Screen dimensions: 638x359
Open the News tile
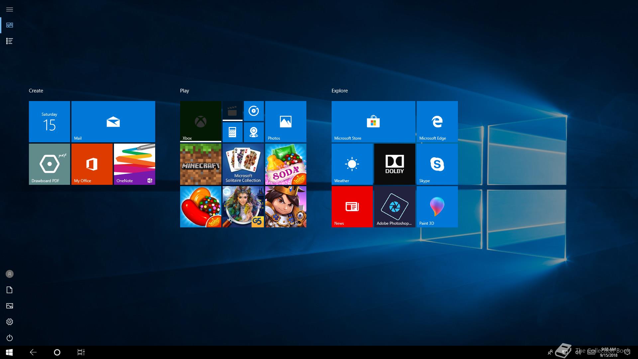point(352,207)
